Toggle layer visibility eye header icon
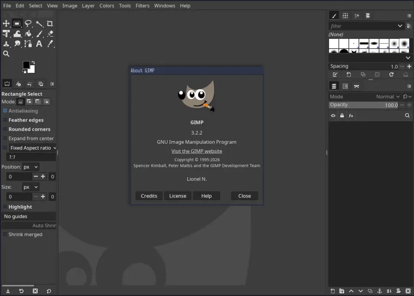 coord(333,116)
